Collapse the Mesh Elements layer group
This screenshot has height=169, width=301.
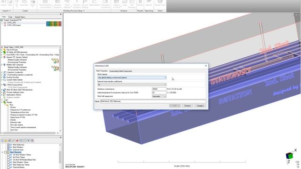click(2, 152)
